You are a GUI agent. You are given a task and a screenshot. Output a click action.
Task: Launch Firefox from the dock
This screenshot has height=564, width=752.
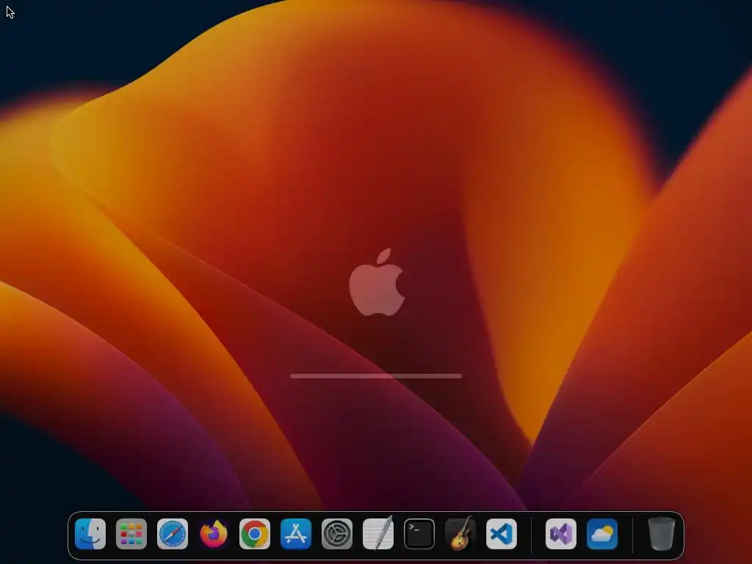(214, 534)
